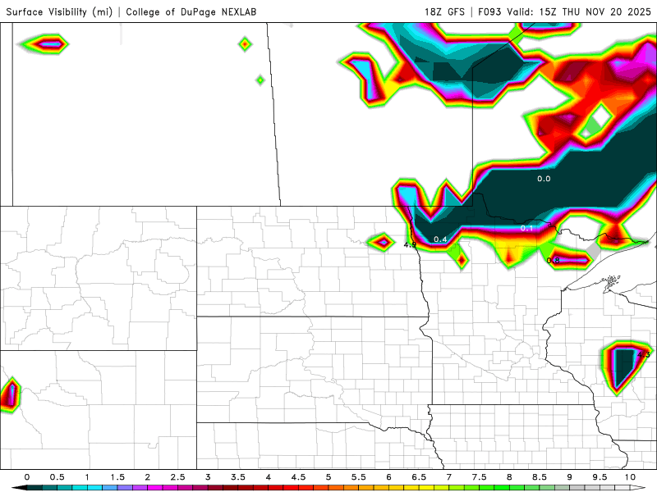
Task: Click the '9.5' legend scale label
Action: tap(600, 477)
